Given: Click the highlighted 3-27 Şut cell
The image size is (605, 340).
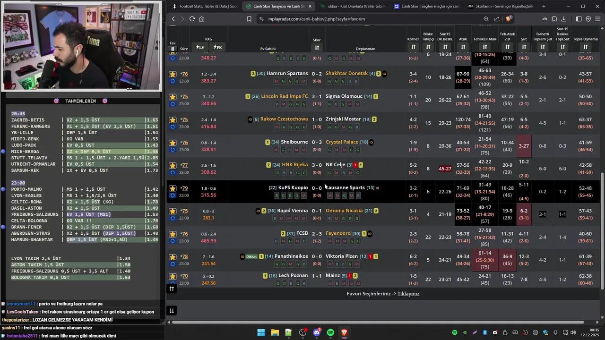Looking at the screenshot, I should pos(524,146).
